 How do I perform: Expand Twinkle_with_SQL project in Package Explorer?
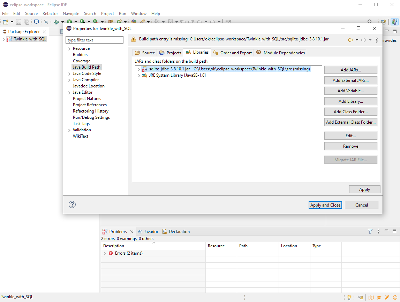[x=3, y=39]
